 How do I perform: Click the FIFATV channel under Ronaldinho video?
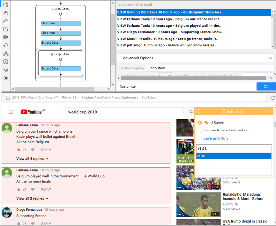pos(228,204)
